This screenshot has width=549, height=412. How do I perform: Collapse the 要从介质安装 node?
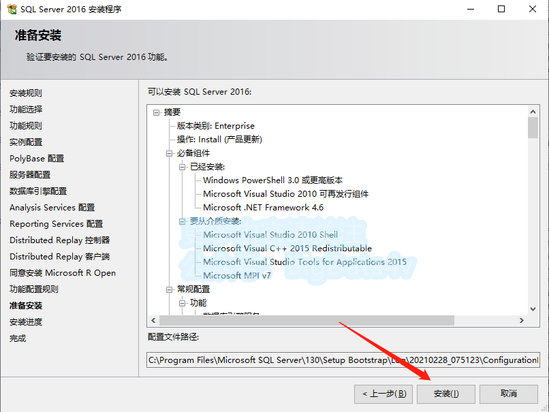coord(182,221)
